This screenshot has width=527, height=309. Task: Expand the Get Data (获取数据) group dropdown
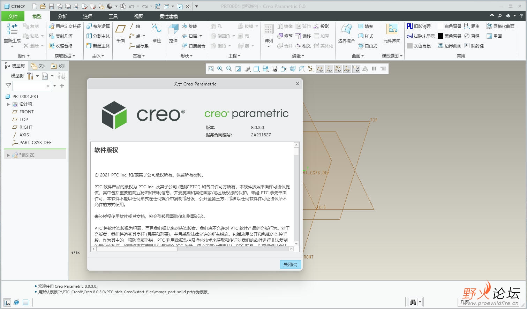coord(65,56)
